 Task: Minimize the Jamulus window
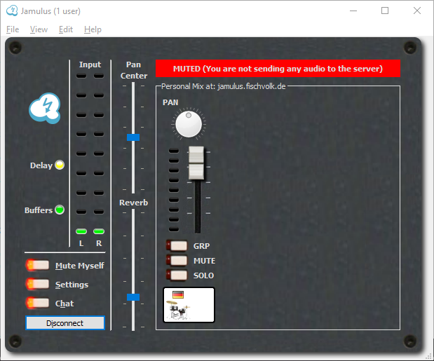tap(353, 11)
